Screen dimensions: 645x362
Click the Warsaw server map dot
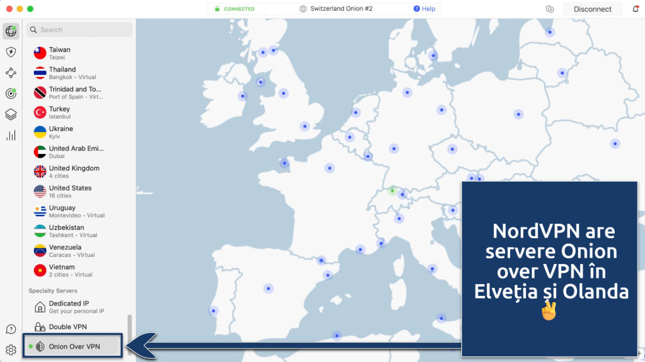(x=518, y=114)
